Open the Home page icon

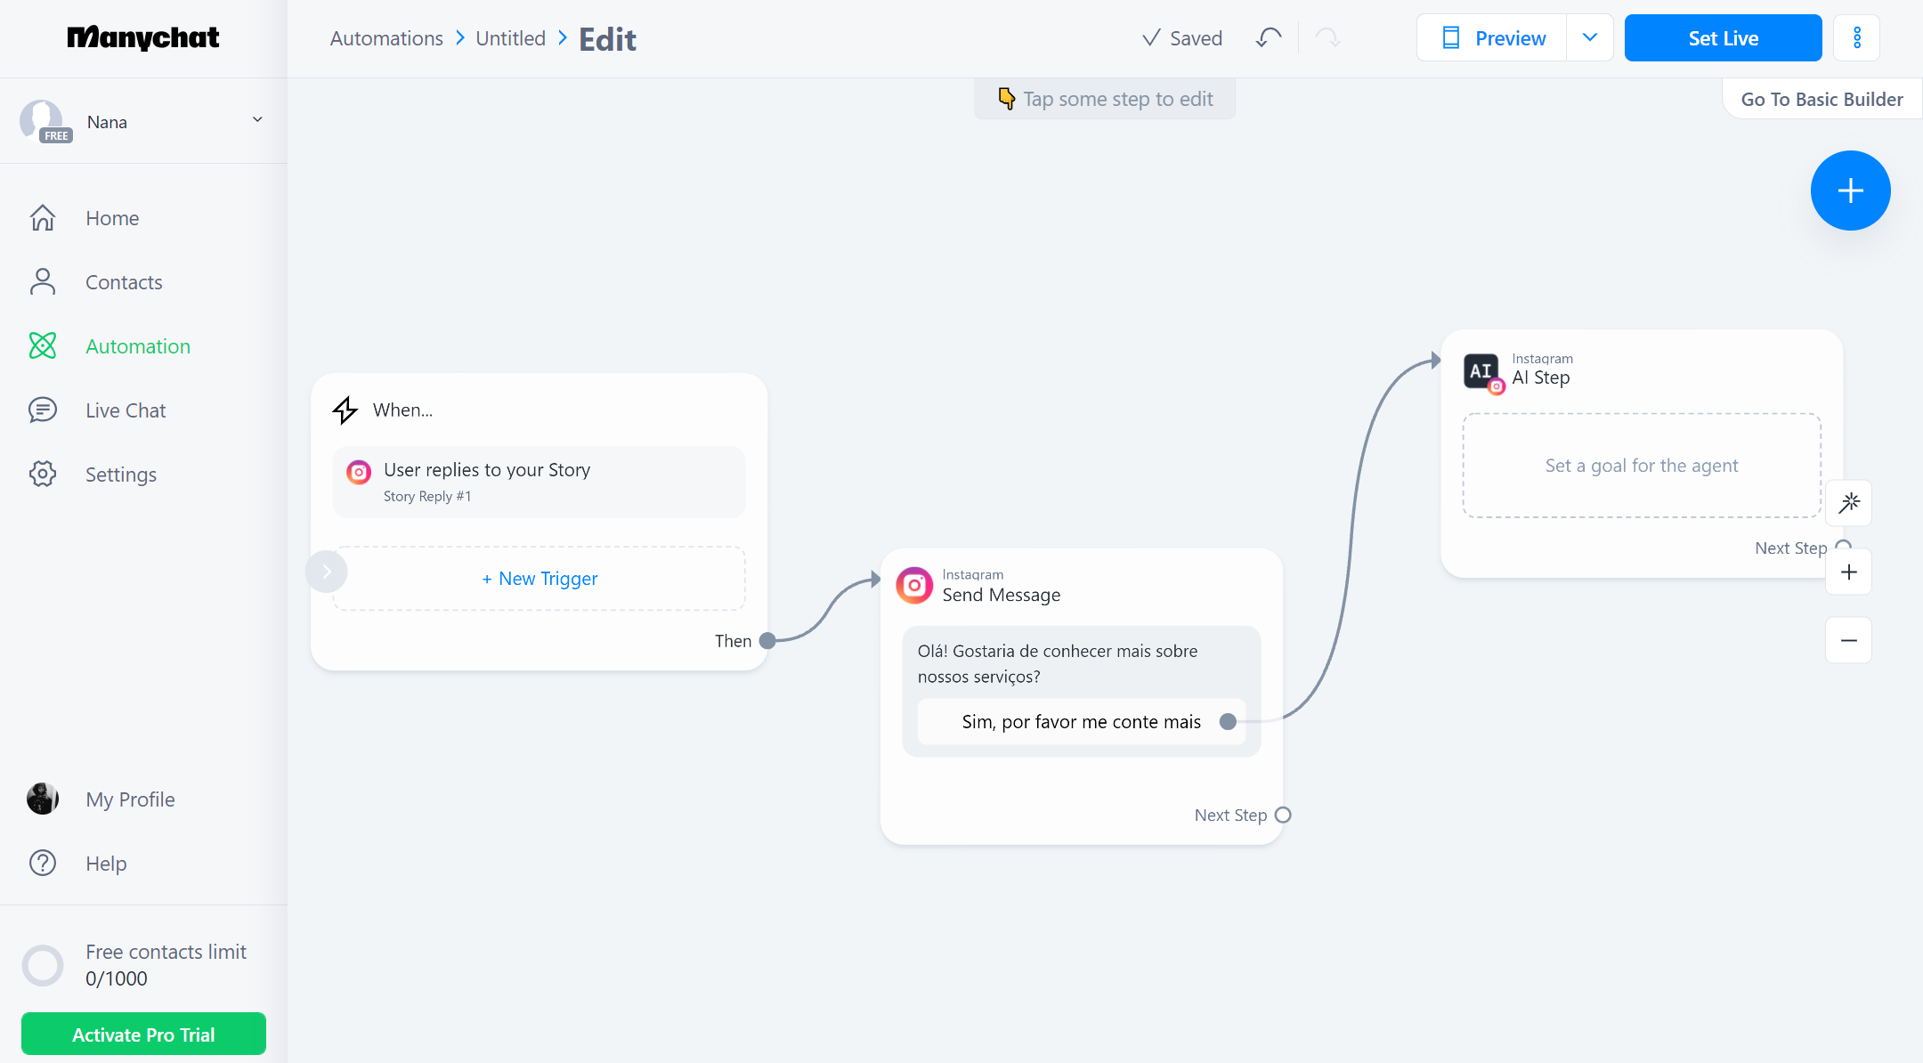(x=43, y=218)
